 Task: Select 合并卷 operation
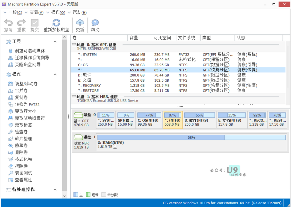(18, 91)
